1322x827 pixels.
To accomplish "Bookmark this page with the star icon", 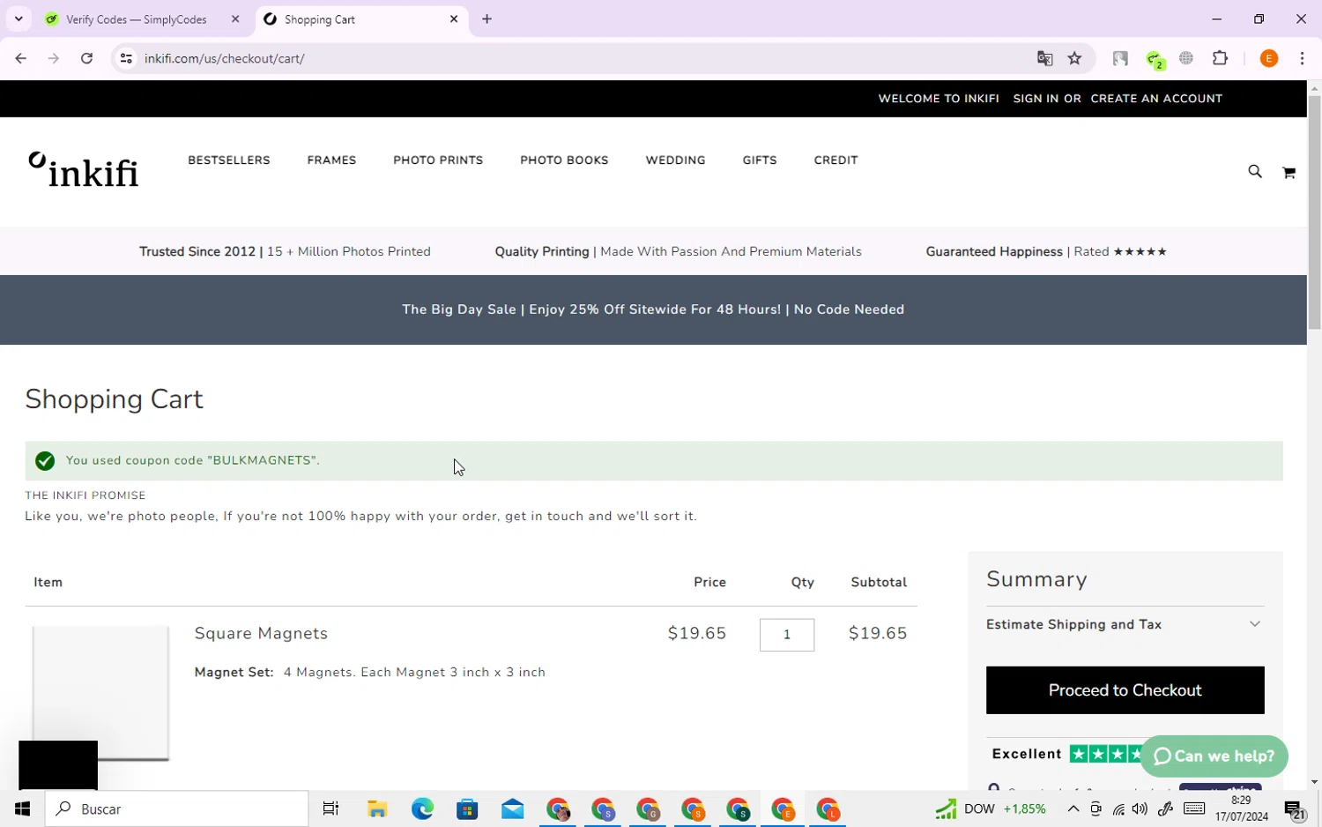I will [1074, 58].
